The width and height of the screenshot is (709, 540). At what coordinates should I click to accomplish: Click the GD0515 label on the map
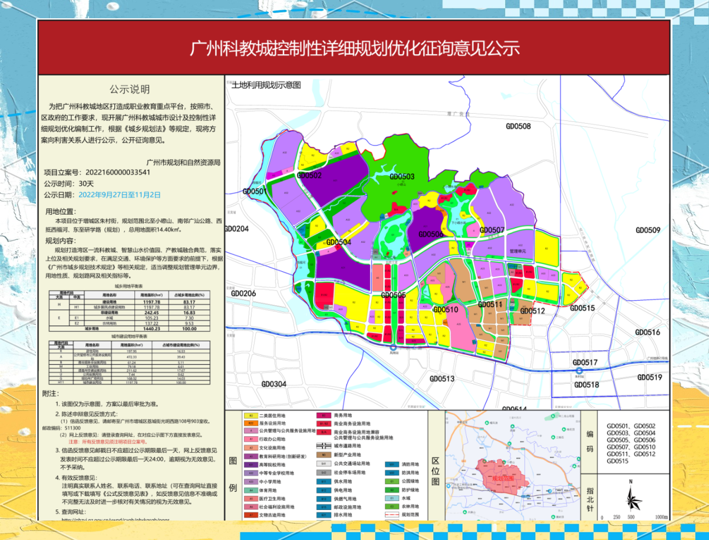point(582,308)
